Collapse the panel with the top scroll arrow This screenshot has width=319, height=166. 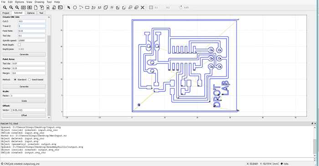[x=49, y=17]
